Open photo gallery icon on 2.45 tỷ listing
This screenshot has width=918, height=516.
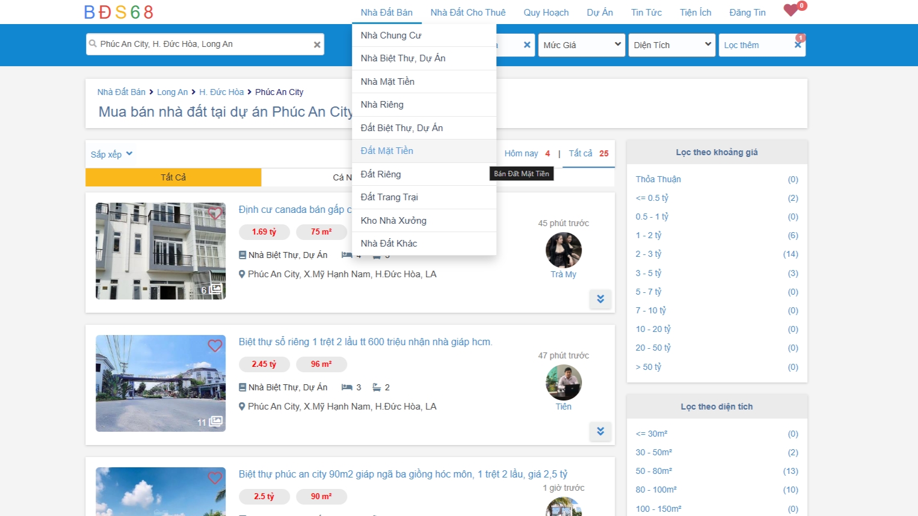point(215,422)
